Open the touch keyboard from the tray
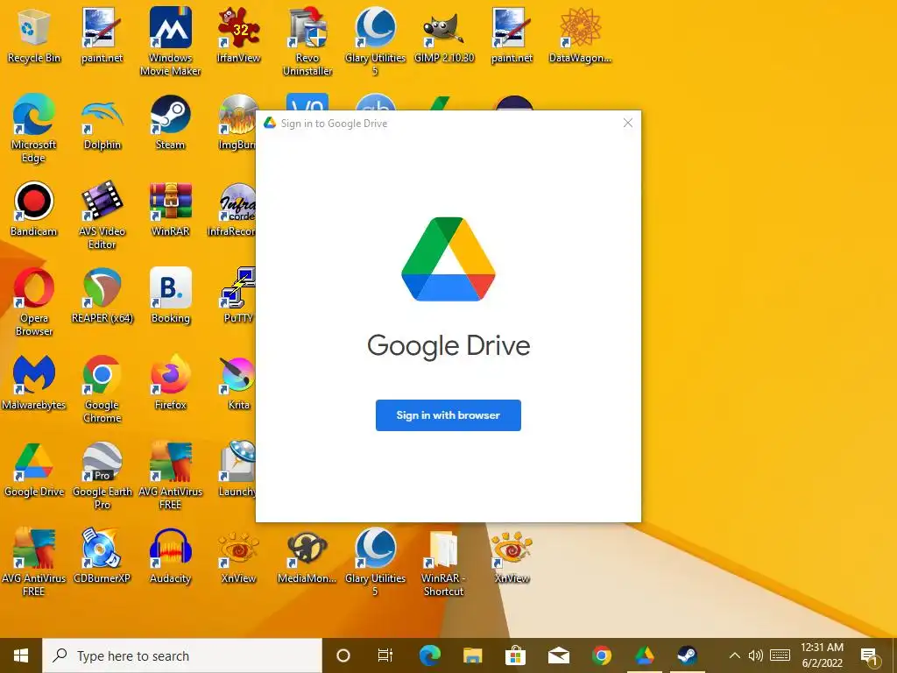Image resolution: width=897 pixels, height=673 pixels. pos(780,655)
